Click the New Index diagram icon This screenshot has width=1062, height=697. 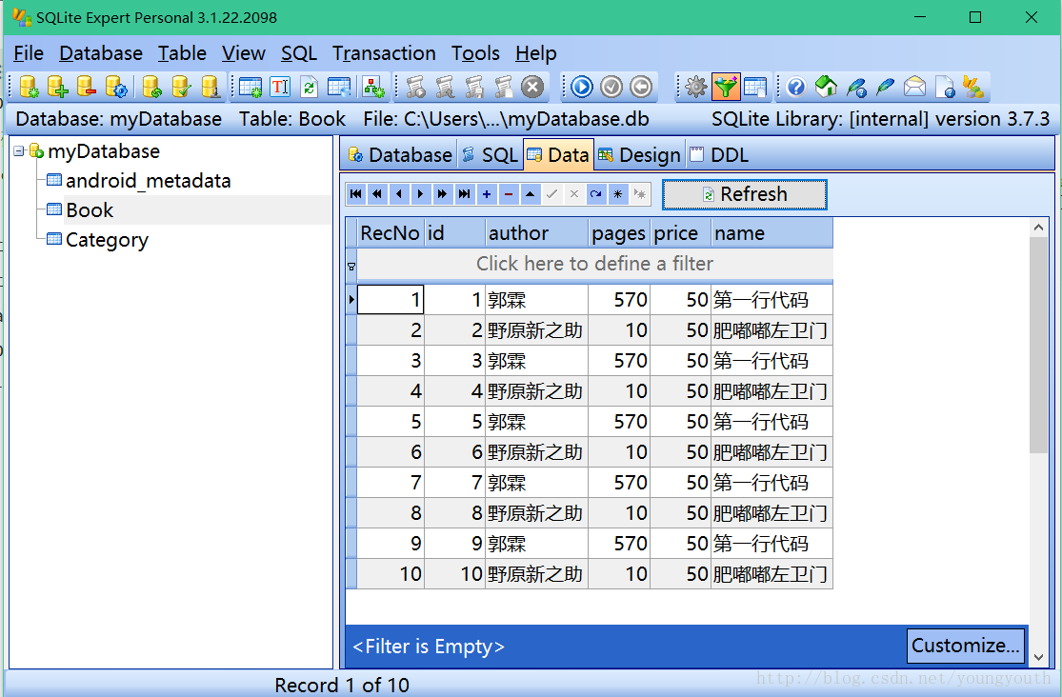tap(373, 87)
